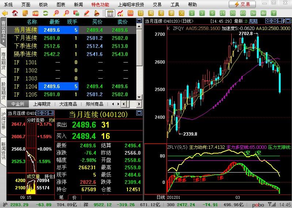Toggle the weekly 周 K-line period

pos(151,13)
